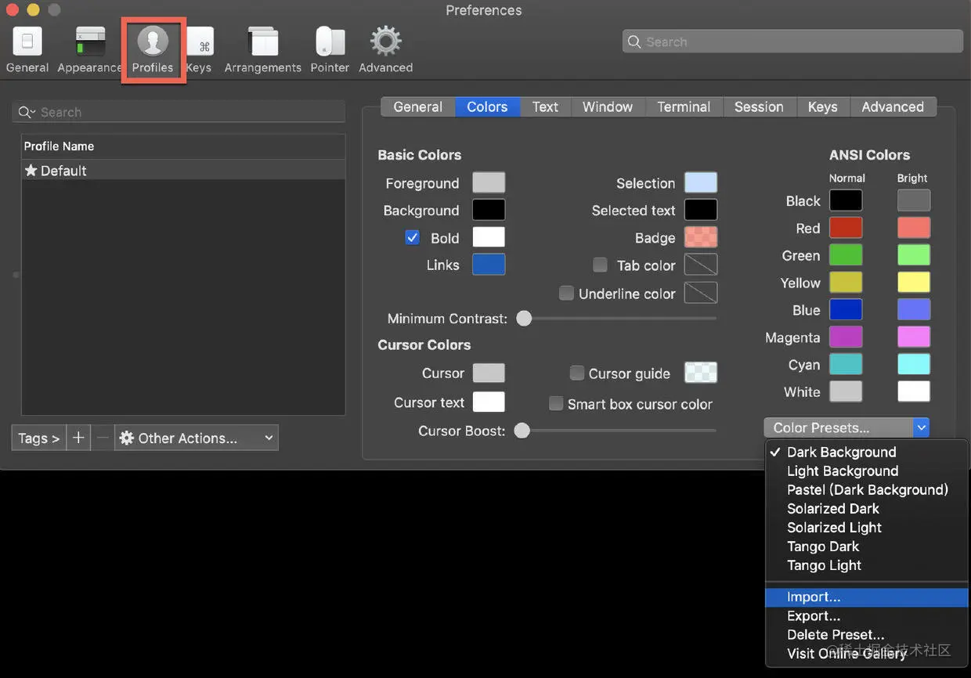Select Import... in presets menu
This screenshot has height=678, width=971.
point(867,597)
